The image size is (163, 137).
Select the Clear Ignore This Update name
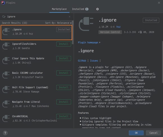pyautogui.click(x=28, y=59)
